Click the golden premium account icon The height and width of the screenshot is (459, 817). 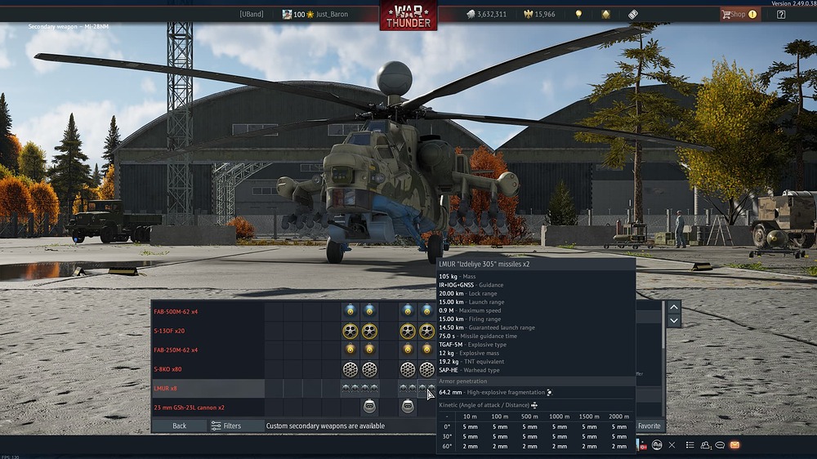[x=605, y=14]
